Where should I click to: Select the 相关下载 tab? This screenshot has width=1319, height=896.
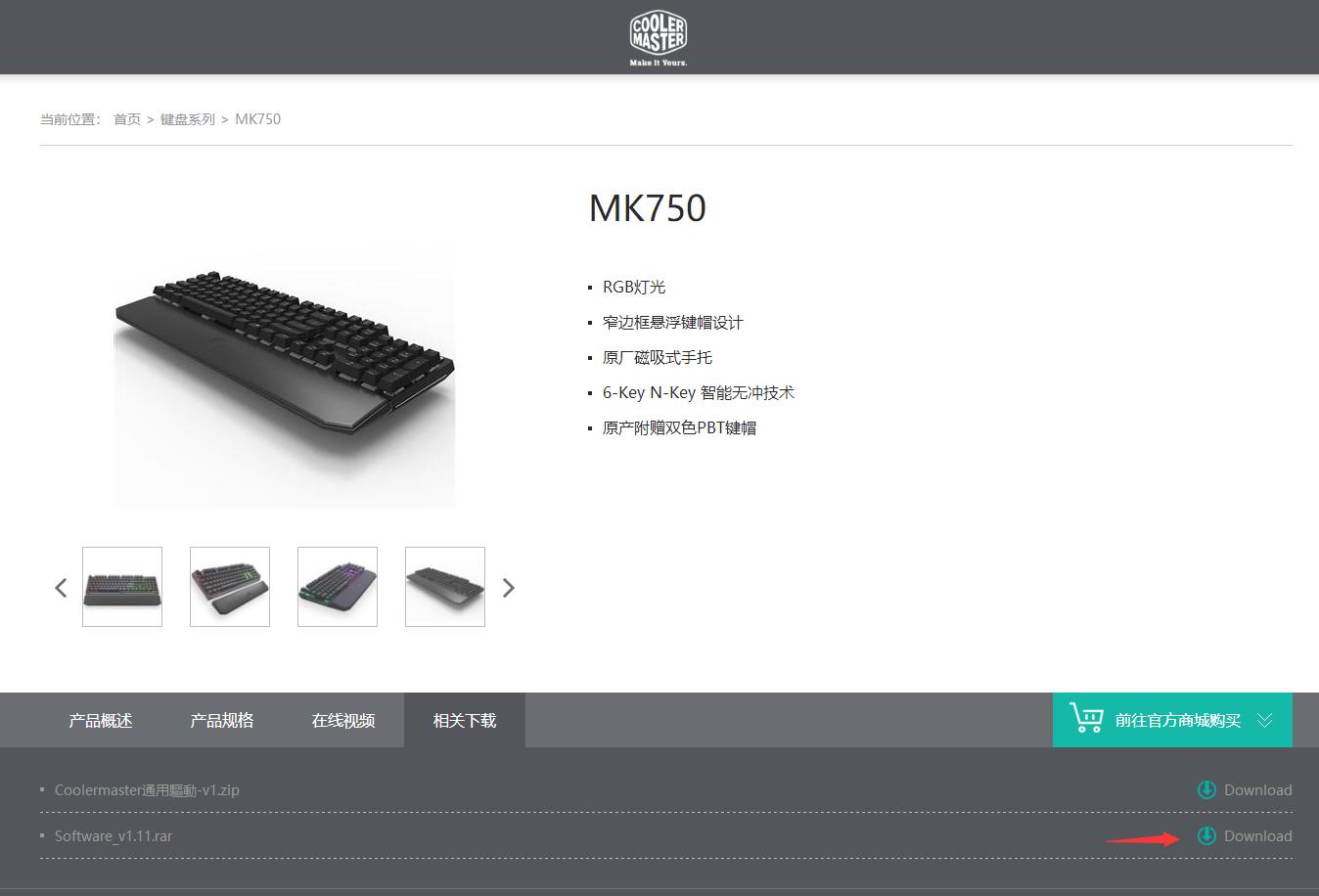pos(465,720)
